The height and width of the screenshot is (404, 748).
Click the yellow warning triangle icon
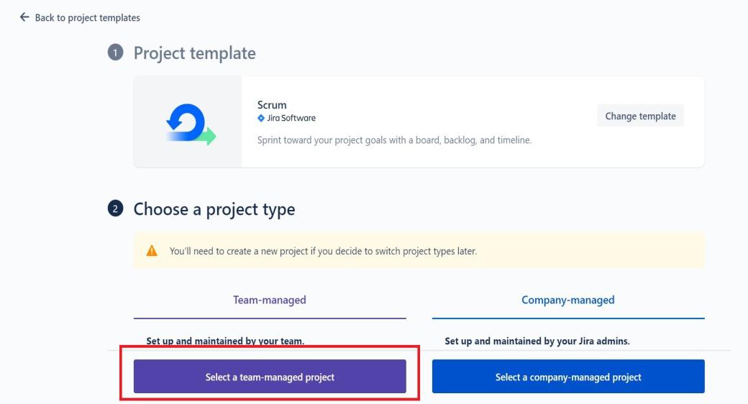(152, 252)
